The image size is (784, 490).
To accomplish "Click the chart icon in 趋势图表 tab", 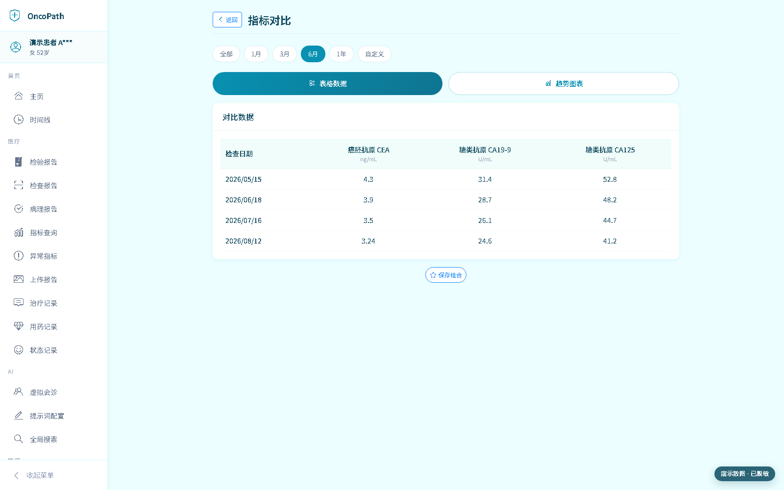I will tap(548, 83).
